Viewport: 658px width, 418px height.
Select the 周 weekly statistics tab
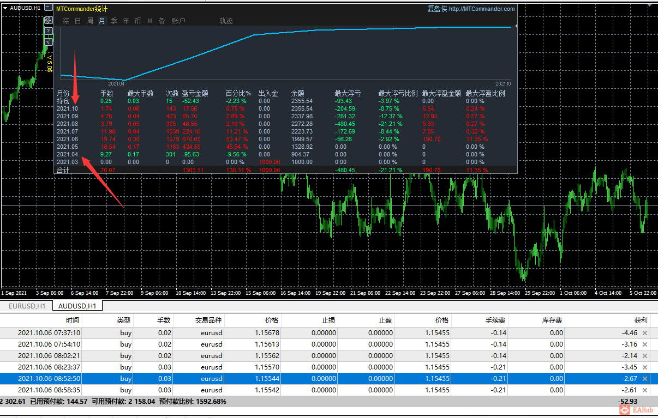coord(90,21)
